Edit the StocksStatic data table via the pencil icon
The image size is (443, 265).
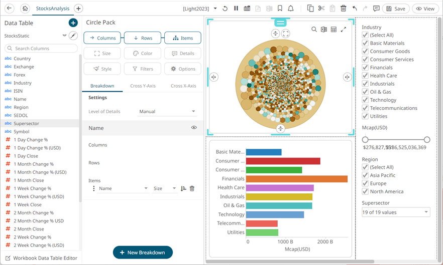coord(73,36)
